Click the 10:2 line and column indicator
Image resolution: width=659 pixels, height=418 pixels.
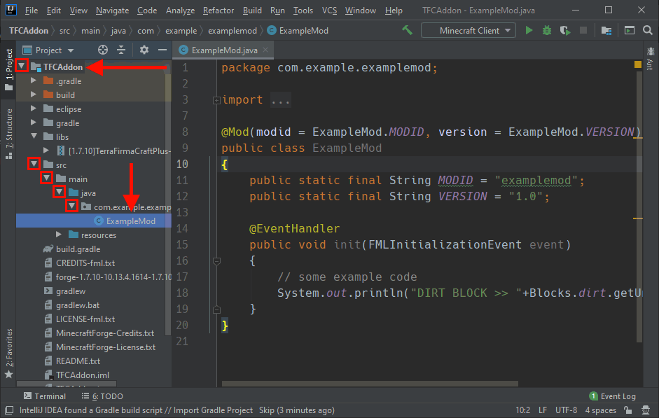523,410
